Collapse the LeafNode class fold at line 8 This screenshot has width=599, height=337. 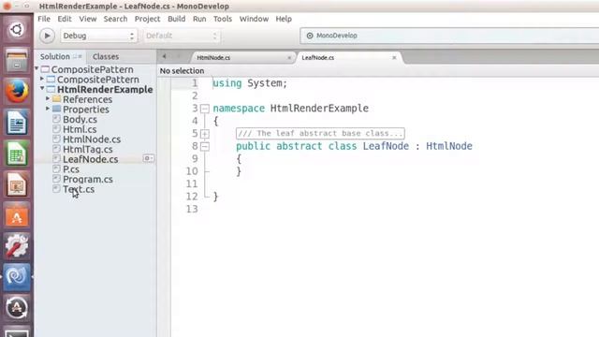coord(205,146)
